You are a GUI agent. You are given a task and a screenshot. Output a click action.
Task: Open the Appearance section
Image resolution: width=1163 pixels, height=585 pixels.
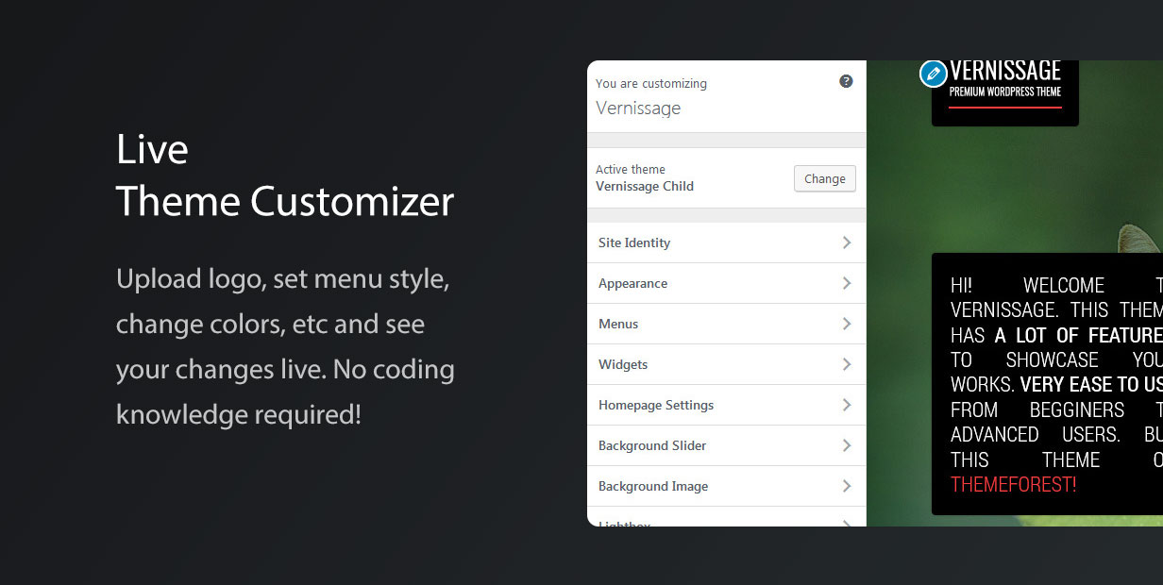tap(726, 283)
